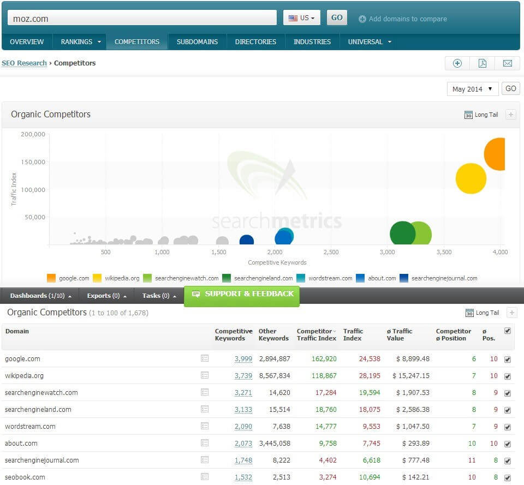Click the PDF export icon
The image size is (524, 485).
(483, 63)
